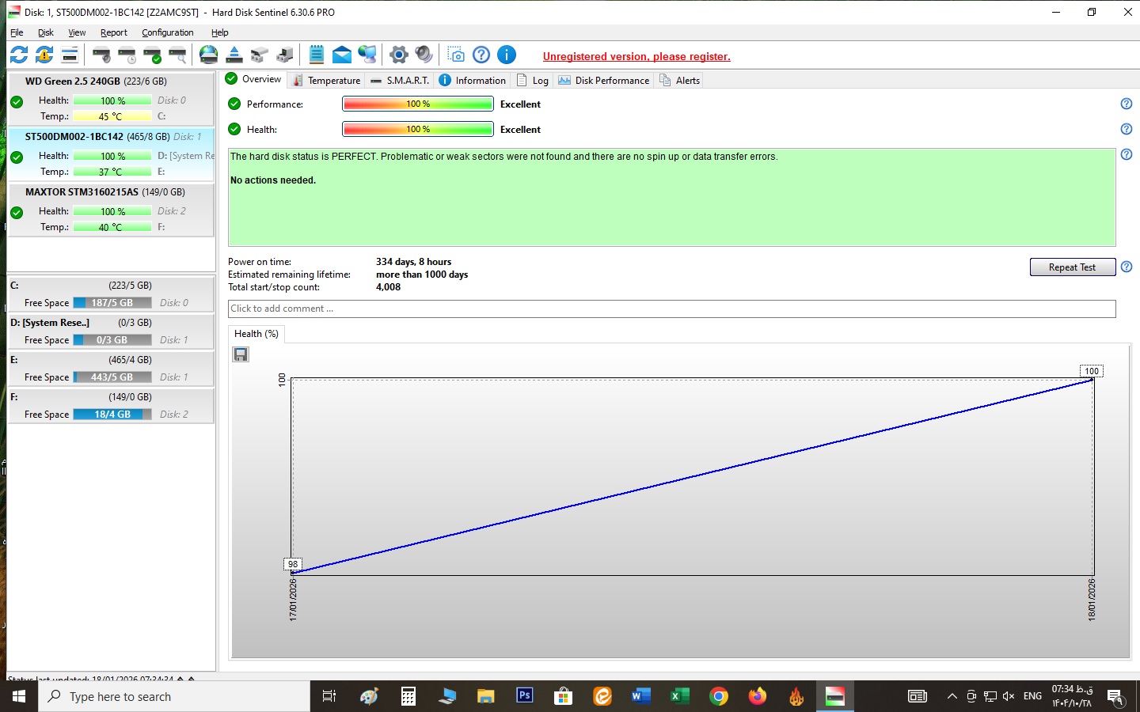The width and height of the screenshot is (1140, 712).
Task: Click the refresh icon with warning sign
Action: click(x=44, y=55)
